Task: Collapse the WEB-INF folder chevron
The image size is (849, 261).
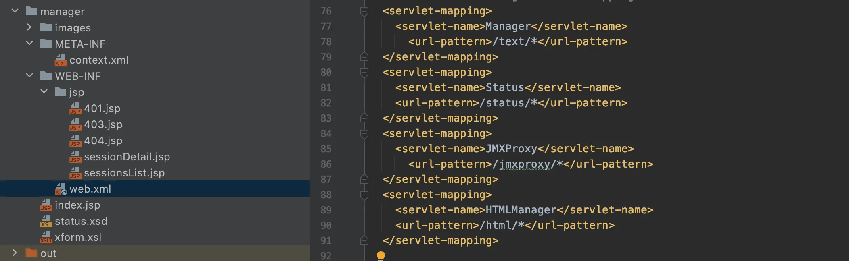Action: pyautogui.click(x=29, y=75)
